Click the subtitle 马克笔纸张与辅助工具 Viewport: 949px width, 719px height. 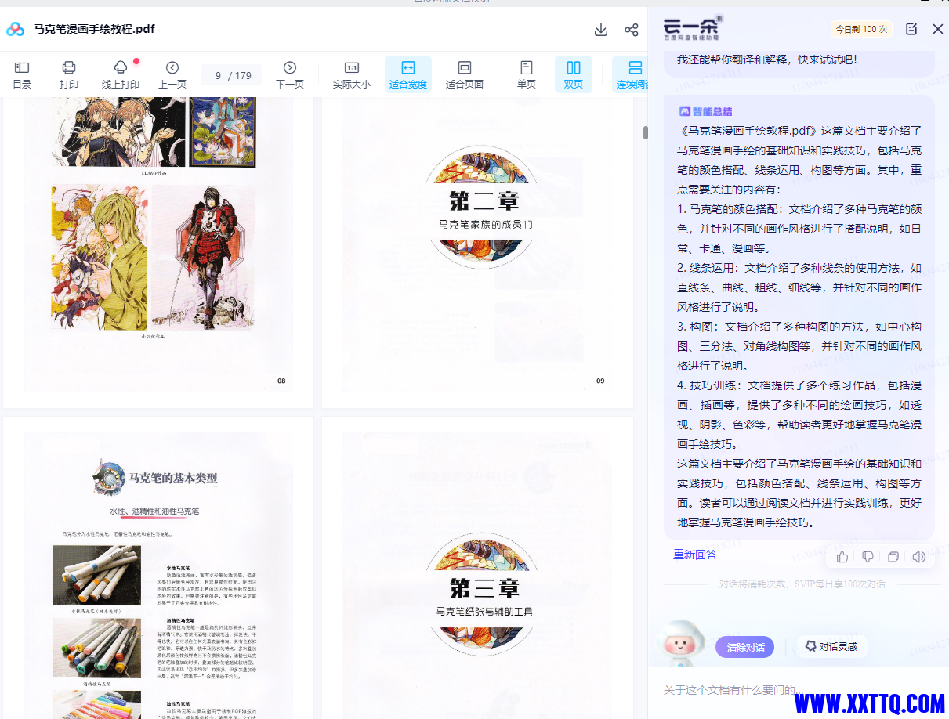[x=484, y=611]
